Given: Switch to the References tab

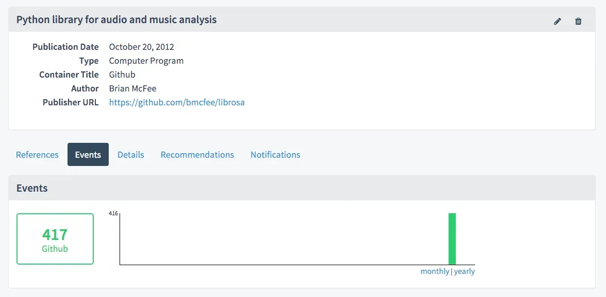Looking at the screenshot, I should pyautogui.click(x=37, y=155).
